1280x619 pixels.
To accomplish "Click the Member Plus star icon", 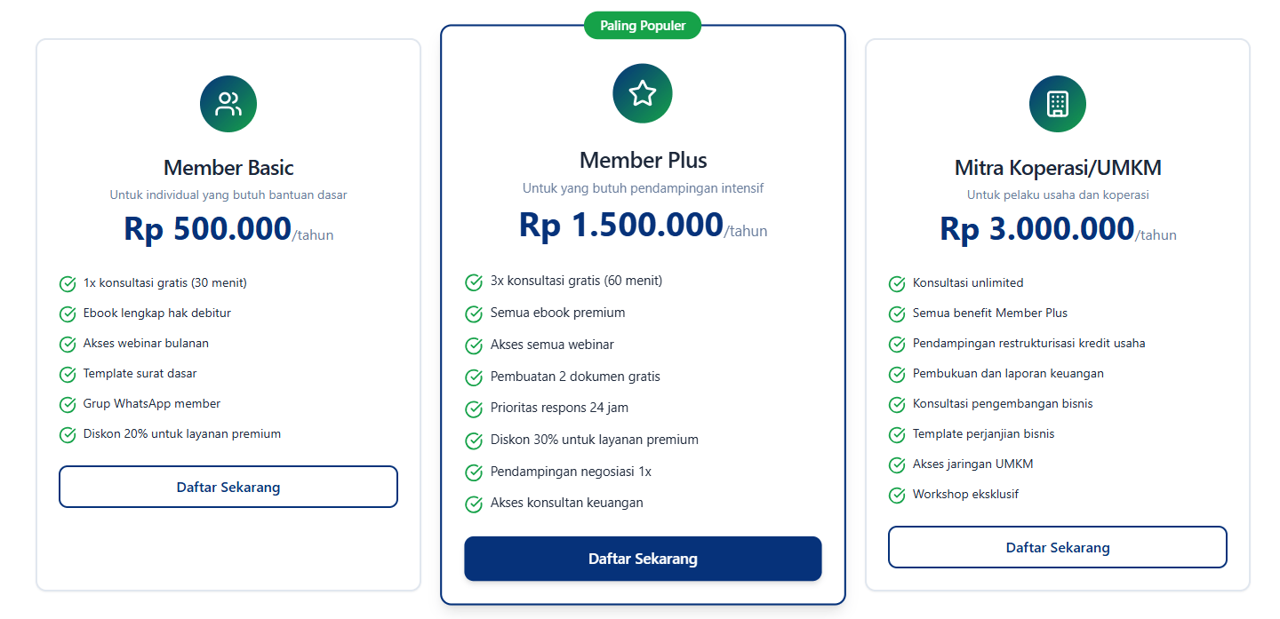I will (643, 93).
